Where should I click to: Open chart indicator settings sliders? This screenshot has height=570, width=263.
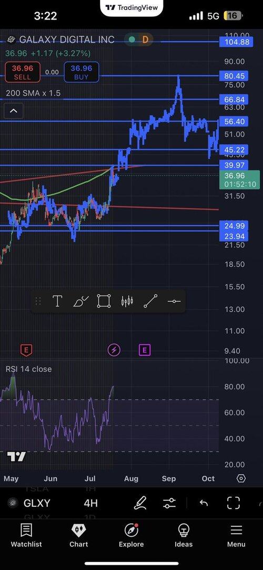coord(169,503)
